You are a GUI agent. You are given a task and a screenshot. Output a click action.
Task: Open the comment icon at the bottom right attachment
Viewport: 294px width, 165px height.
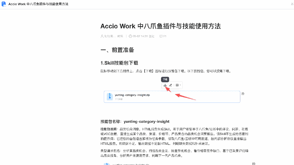253,164
